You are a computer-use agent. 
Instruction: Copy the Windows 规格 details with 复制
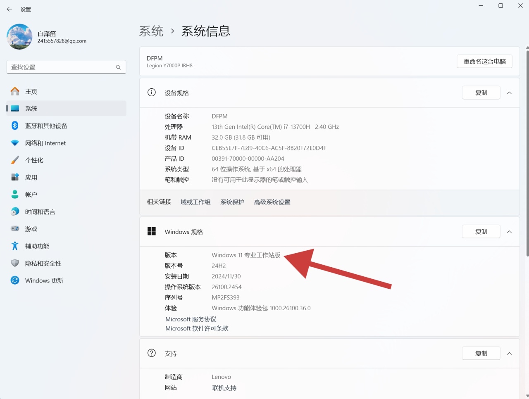click(481, 232)
